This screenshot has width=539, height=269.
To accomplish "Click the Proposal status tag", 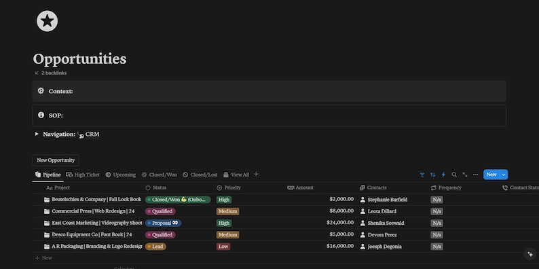I will (163, 223).
